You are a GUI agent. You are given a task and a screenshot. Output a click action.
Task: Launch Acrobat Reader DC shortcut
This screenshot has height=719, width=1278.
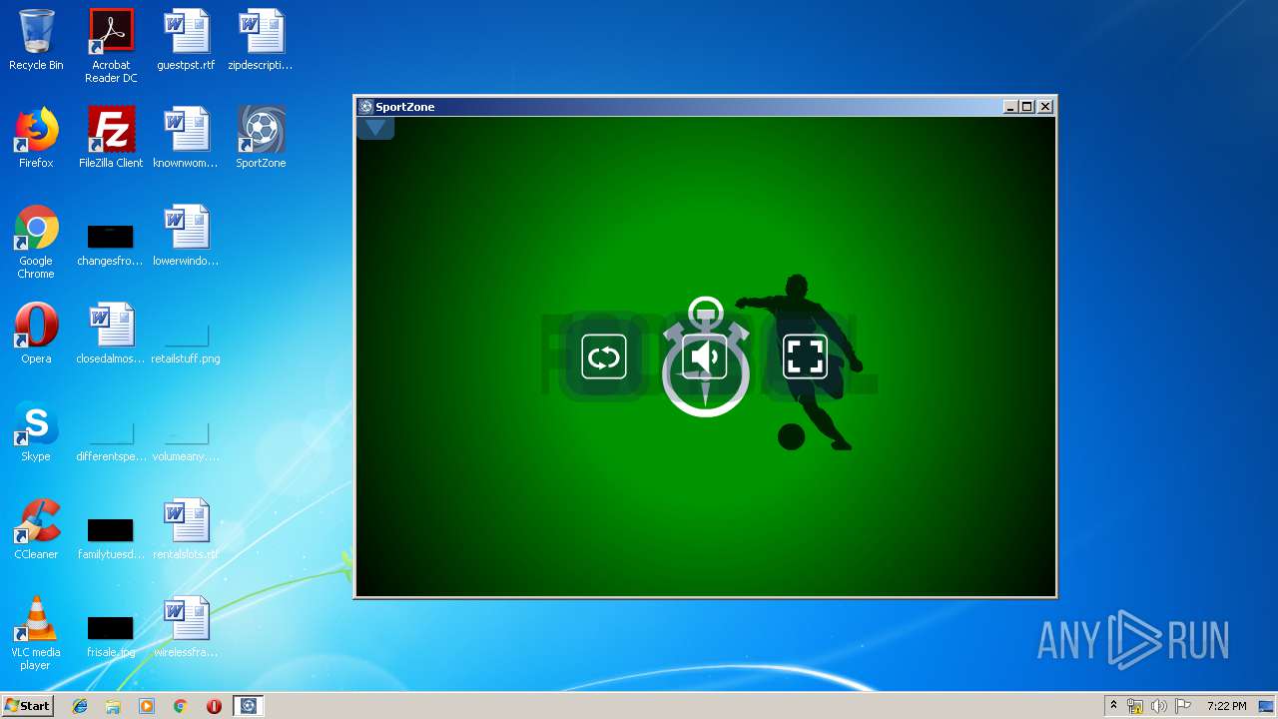tap(111, 46)
